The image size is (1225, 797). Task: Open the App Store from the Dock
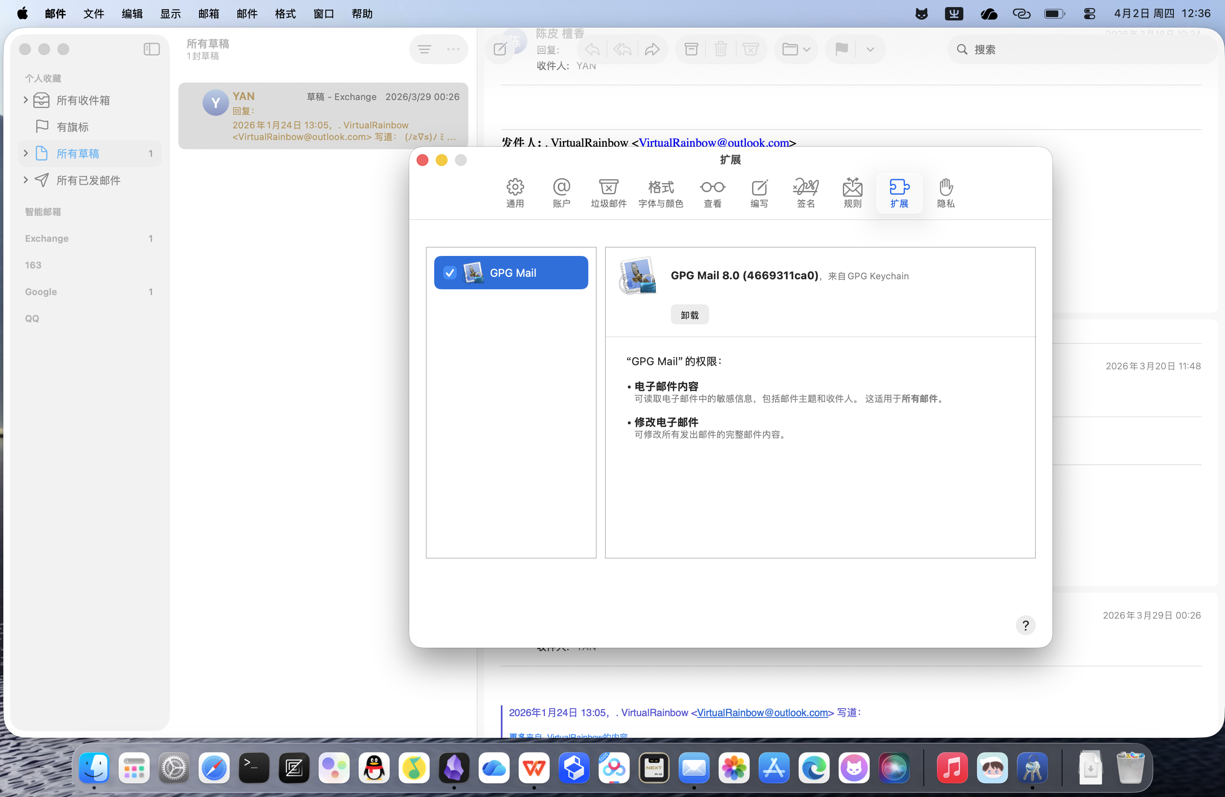pyautogui.click(x=774, y=769)
